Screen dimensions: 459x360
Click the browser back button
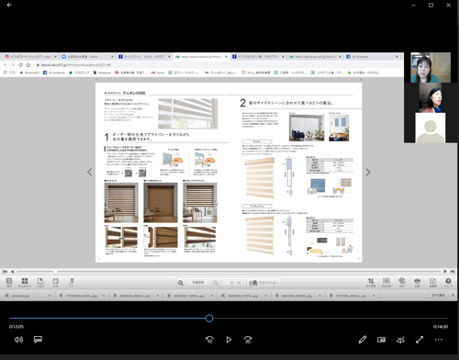point(6,65)
